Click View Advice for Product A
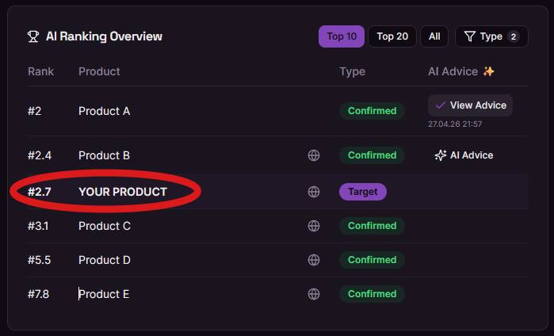Image resolution: width=554 pixels, height=336 pixels. click(x=470, y=105)
